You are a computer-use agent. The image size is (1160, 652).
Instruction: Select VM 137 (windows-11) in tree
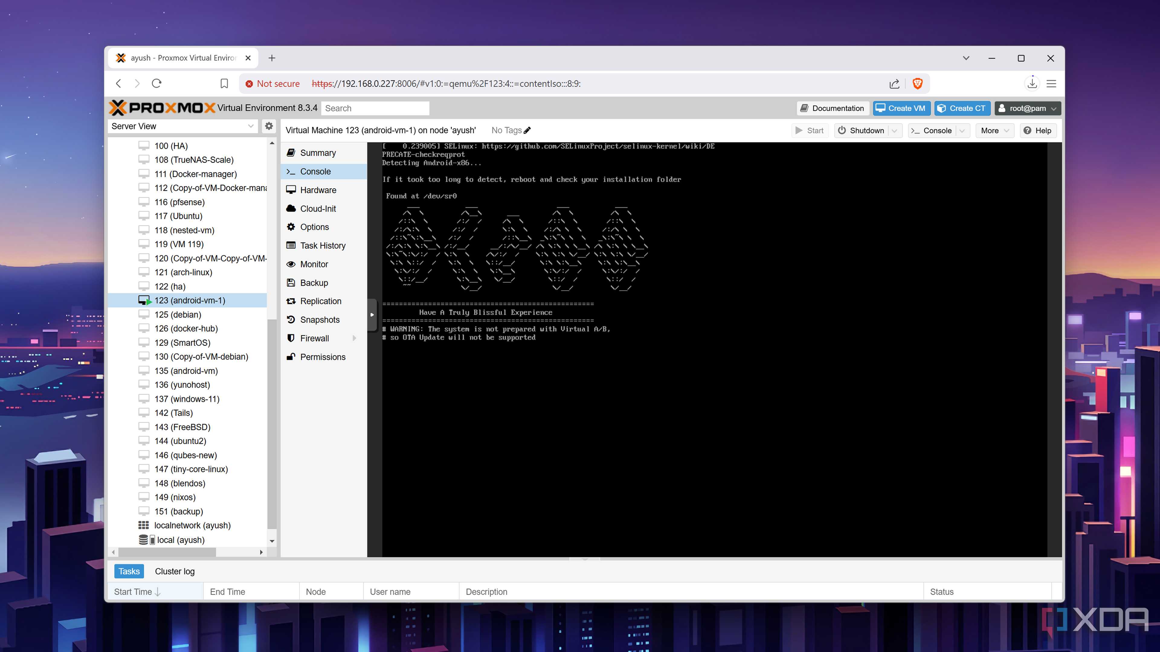[x=187, y=399]
